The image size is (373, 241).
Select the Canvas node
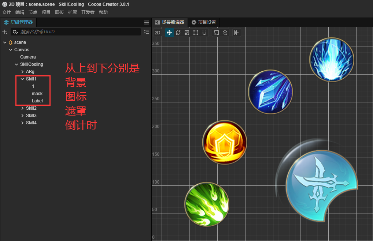point(22,50)
